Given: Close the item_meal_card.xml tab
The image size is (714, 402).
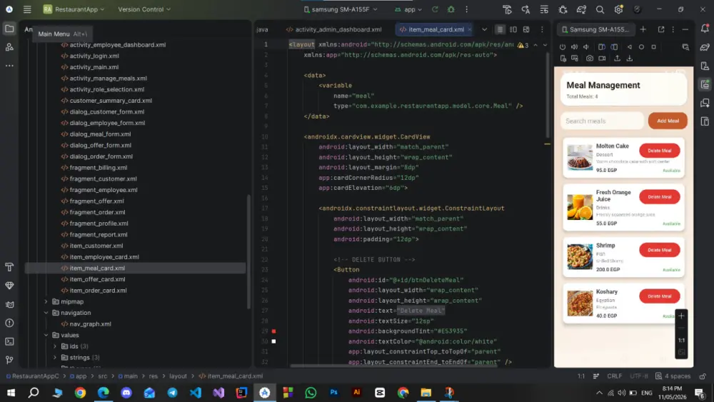Looking at the screenshot, I should point(470,29).
